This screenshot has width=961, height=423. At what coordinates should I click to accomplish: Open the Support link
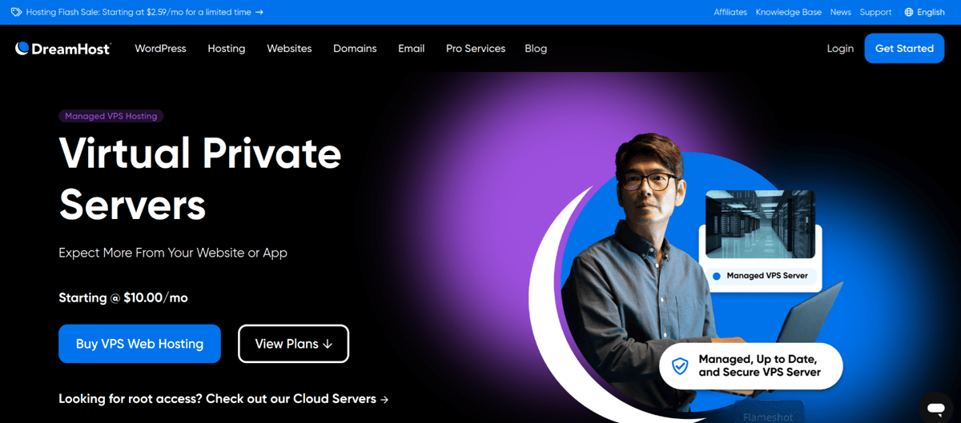(875, 12)
